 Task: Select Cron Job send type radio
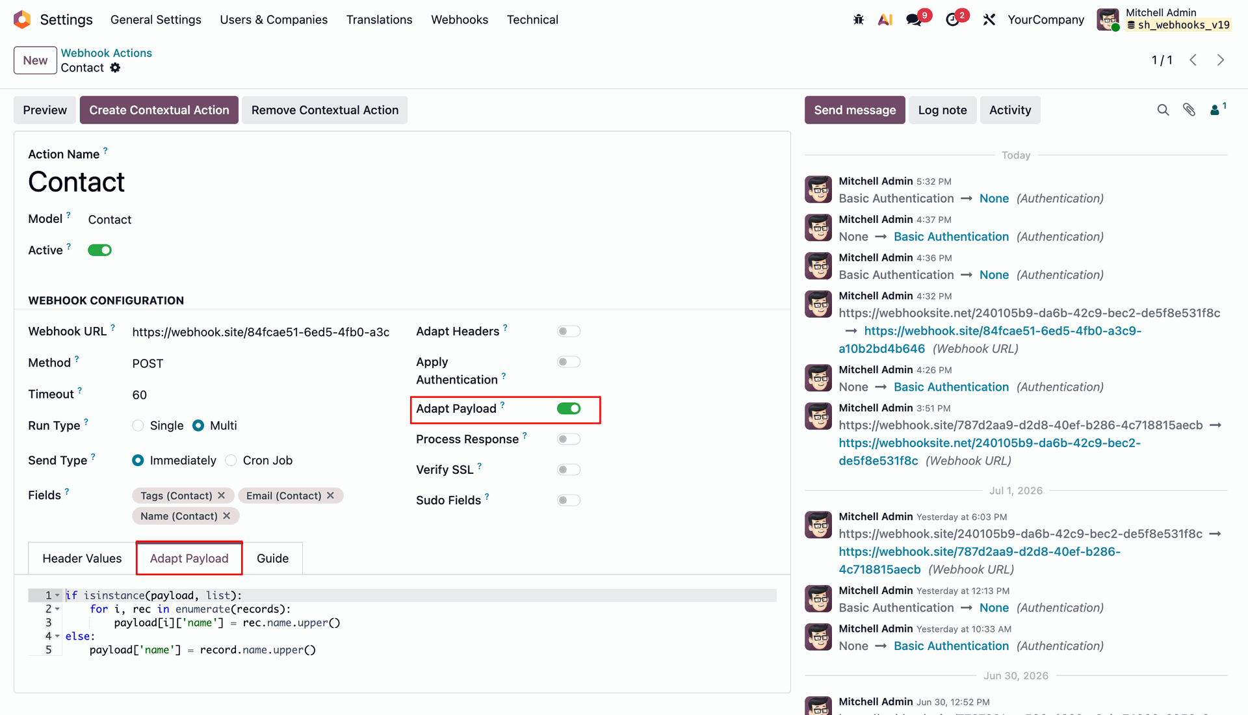[x=231, y=460]
